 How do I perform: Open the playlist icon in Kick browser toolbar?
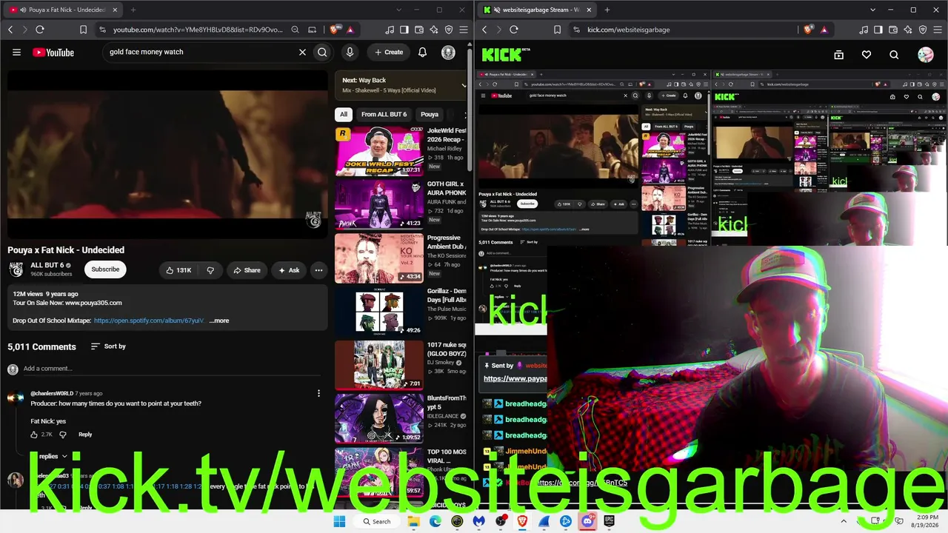[864, 30]
